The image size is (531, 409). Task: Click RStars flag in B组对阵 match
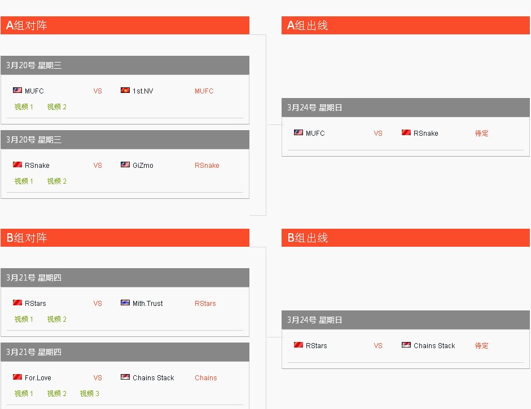pyautogui.click(x=17, y=303)
